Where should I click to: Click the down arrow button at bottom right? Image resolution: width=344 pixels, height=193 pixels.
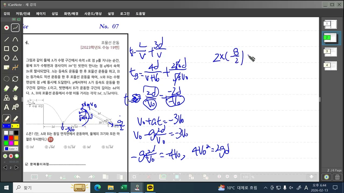point(311,177)
